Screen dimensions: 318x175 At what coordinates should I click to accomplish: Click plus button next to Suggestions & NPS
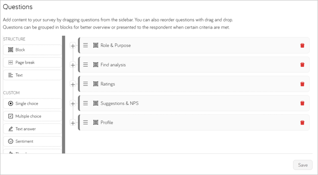[x=73, y=104]
